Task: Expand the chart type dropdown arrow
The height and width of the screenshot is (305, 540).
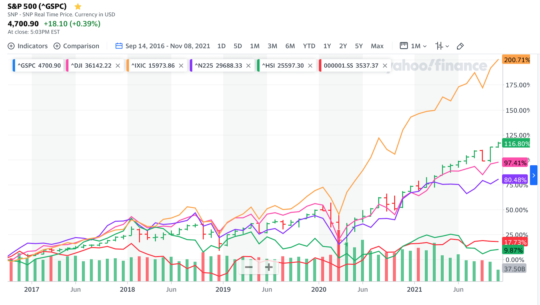Action: tap(447, 46)
